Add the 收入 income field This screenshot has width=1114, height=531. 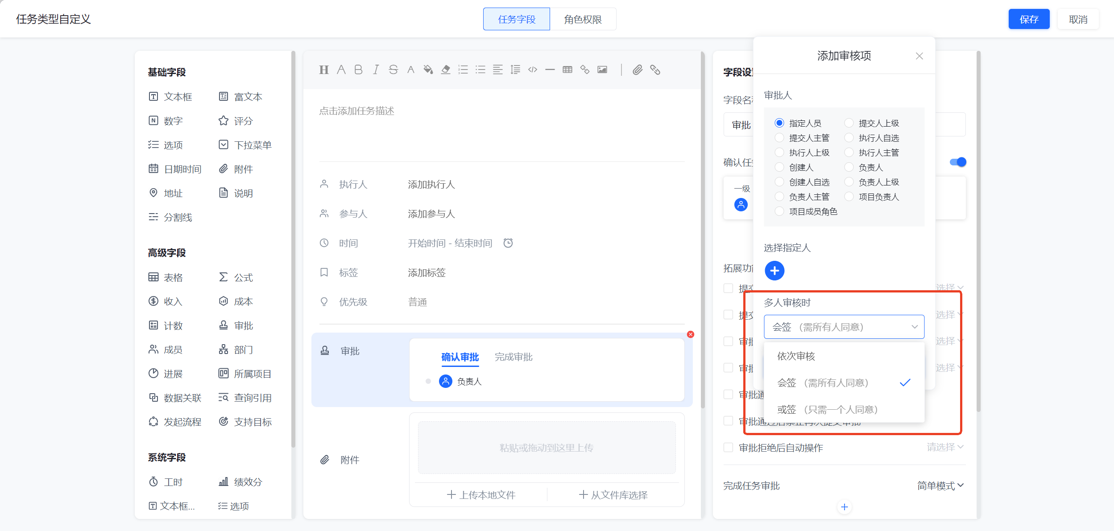pos(166,301)
